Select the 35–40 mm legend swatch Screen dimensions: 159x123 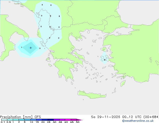[x=62, y=120]
